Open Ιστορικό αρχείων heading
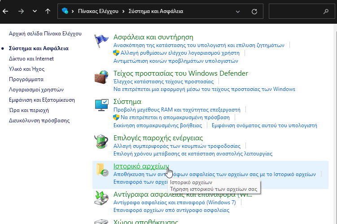This screenshot has height=224, width=337. 141,166
